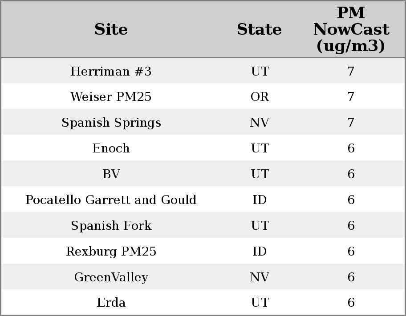This screenshot has width=406, height=316.
Task: Select the Weiser PM25 site name
Action: point(111,97)
